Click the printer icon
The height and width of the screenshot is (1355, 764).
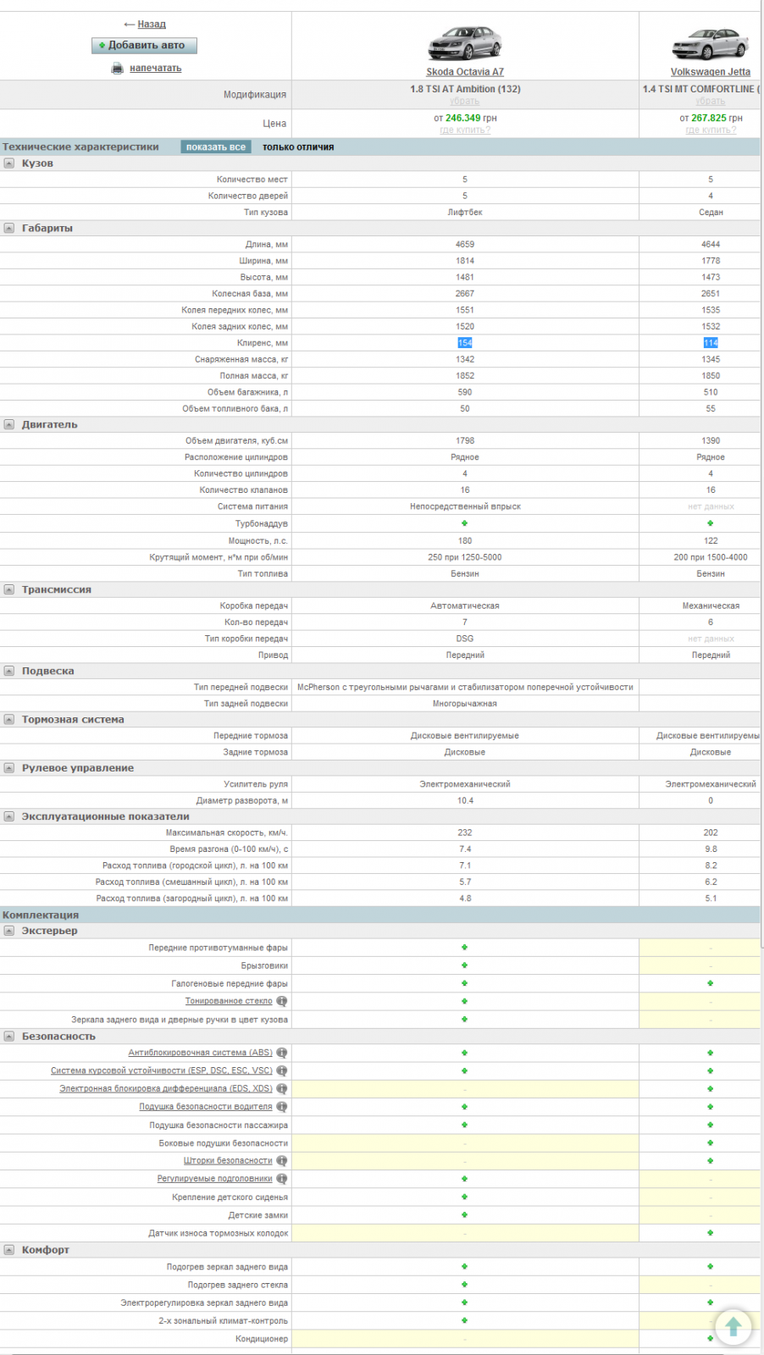pos(118,69)
